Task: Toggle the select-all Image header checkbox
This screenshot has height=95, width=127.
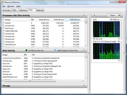Action: pos(3,20)
